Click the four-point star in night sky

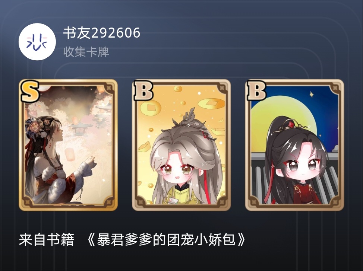[x=312, y=94]
